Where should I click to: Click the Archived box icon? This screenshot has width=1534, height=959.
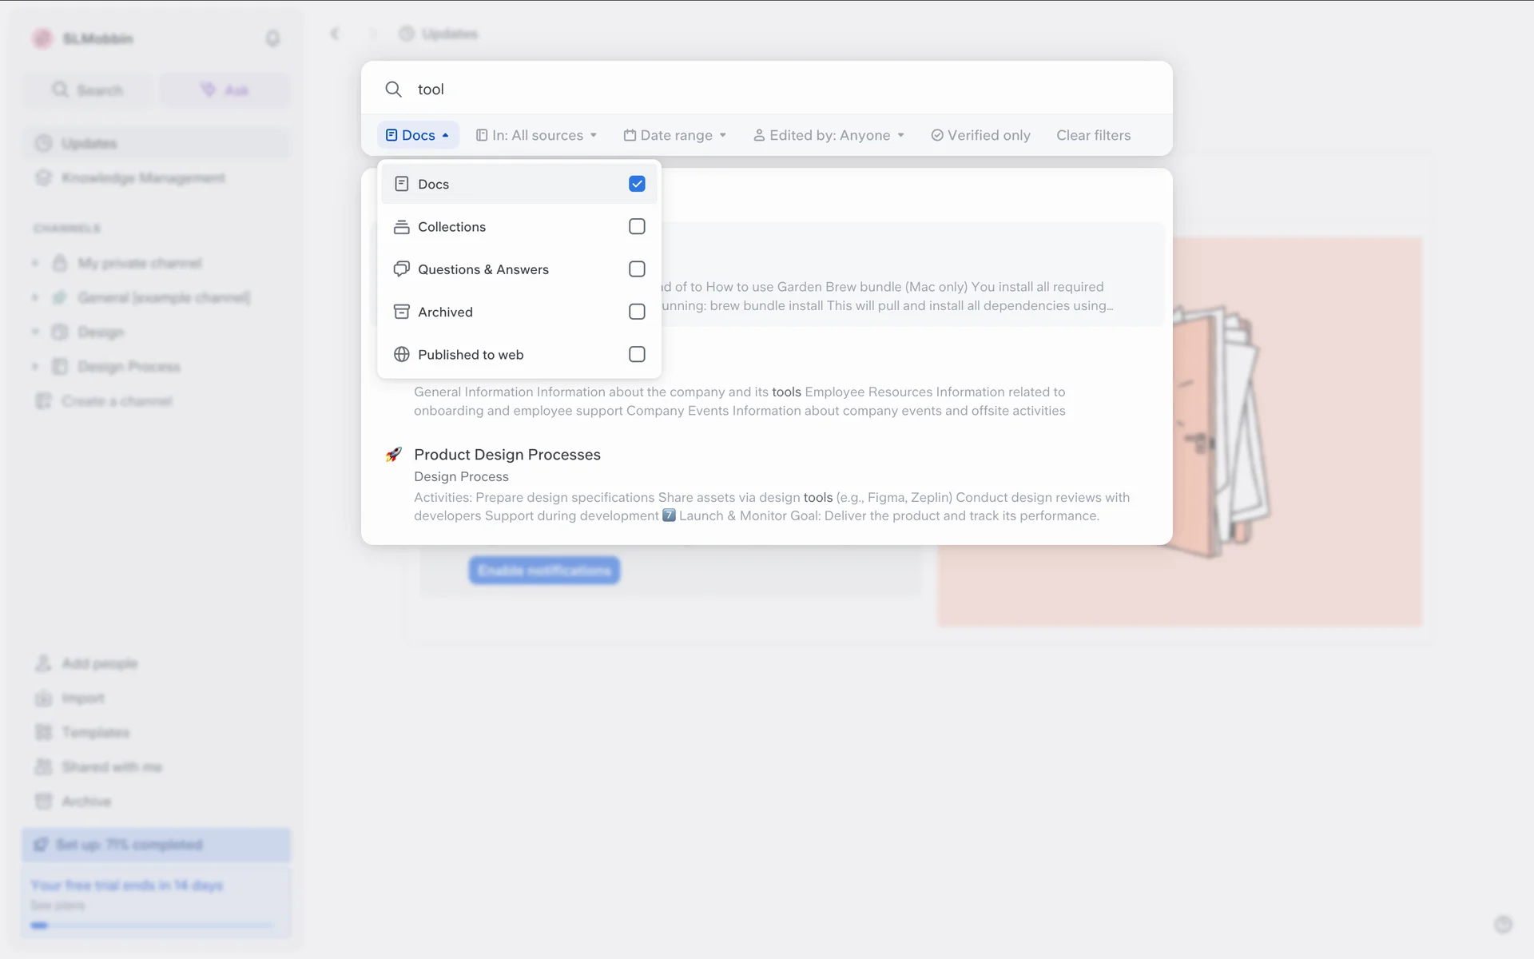(401, 312)
